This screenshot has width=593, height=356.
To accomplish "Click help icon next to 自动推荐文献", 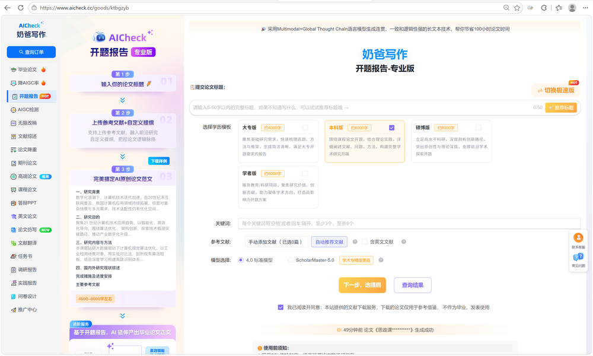I will [355, 241].
